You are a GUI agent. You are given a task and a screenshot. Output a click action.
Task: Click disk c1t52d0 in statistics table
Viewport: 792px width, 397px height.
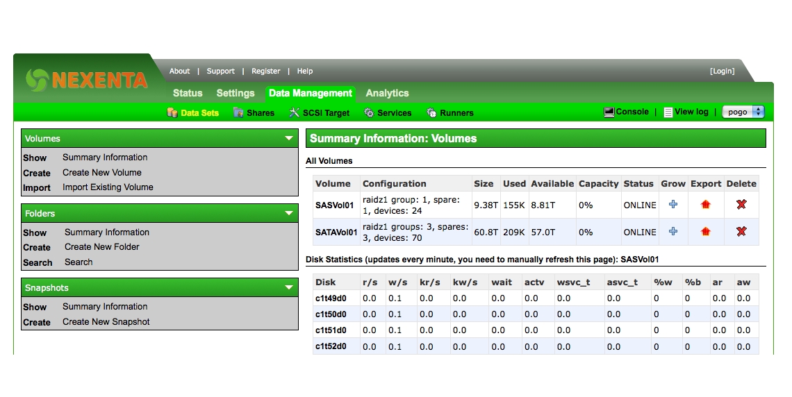pyautogui.click(x=331, y=346)
